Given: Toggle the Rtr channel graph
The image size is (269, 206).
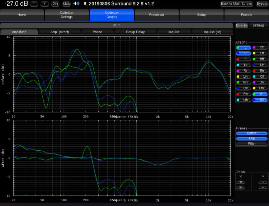Looking at the screenshot, I should (260, 71).
